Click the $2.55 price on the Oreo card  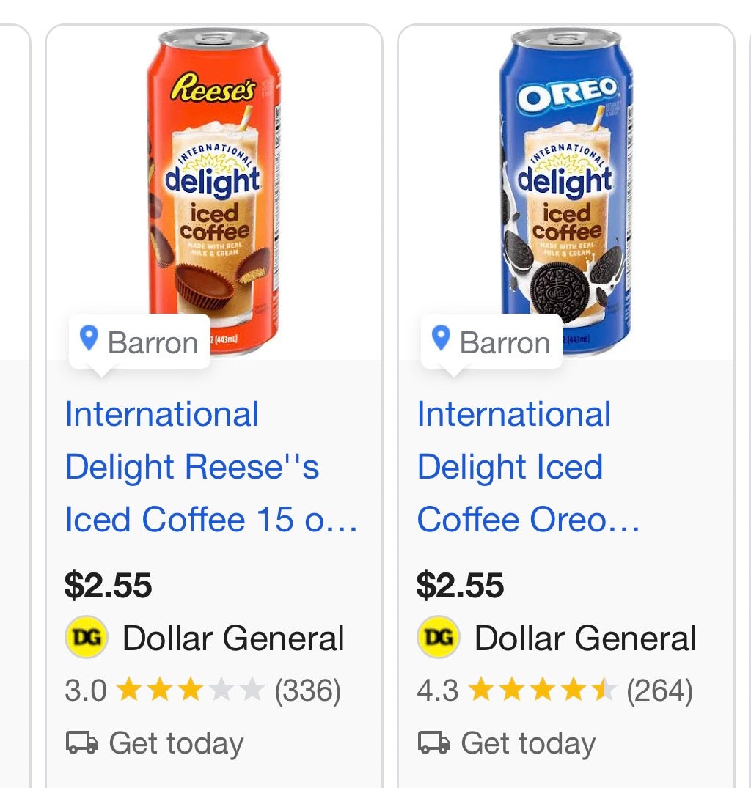459,585
